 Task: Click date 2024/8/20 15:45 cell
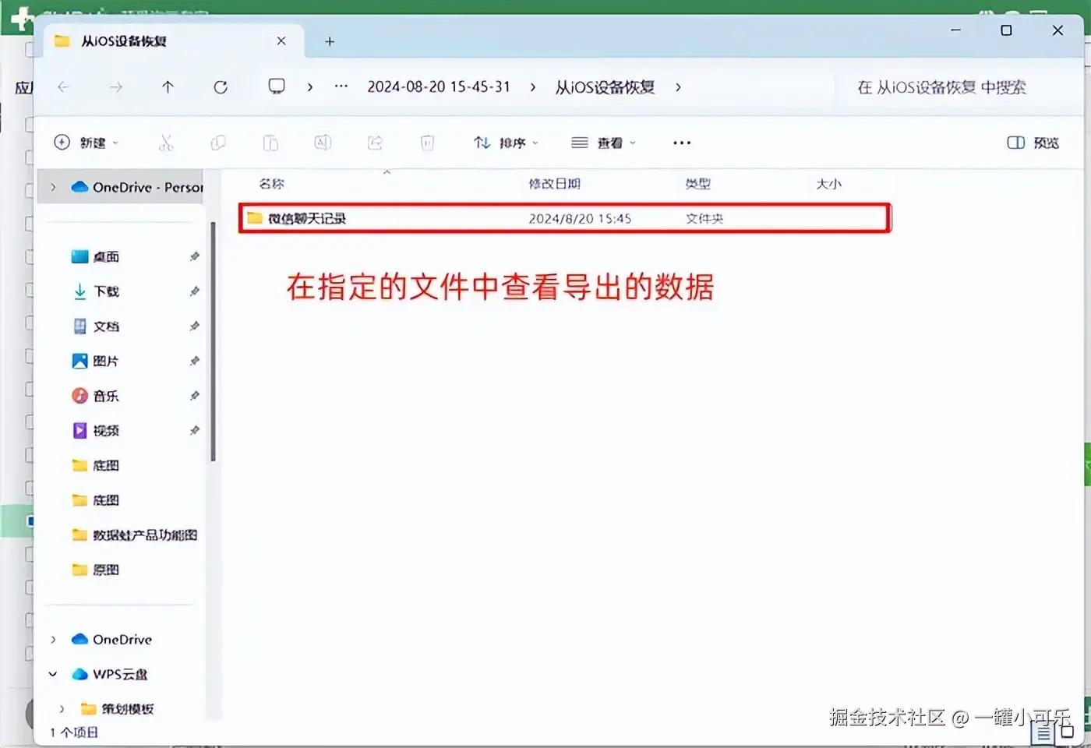coord(580,219)
